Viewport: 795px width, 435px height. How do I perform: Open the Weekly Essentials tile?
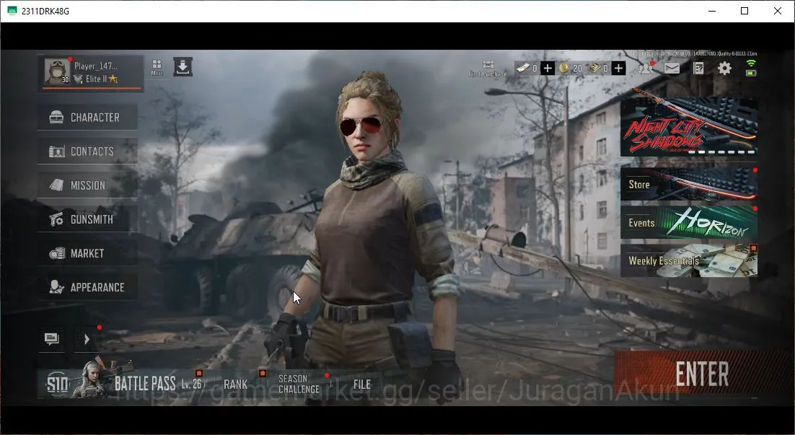[x=689, y=260]
